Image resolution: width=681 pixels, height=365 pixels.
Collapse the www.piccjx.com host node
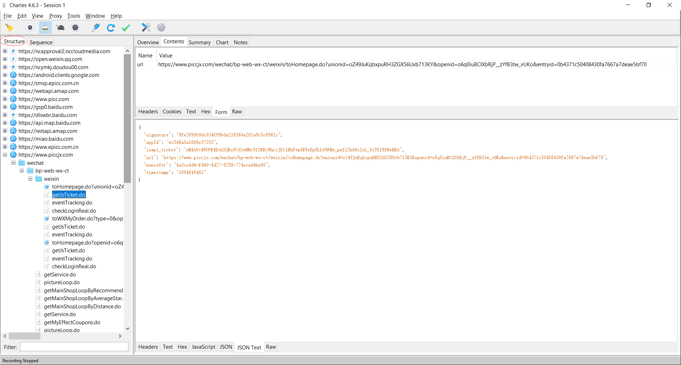[5, 155]
